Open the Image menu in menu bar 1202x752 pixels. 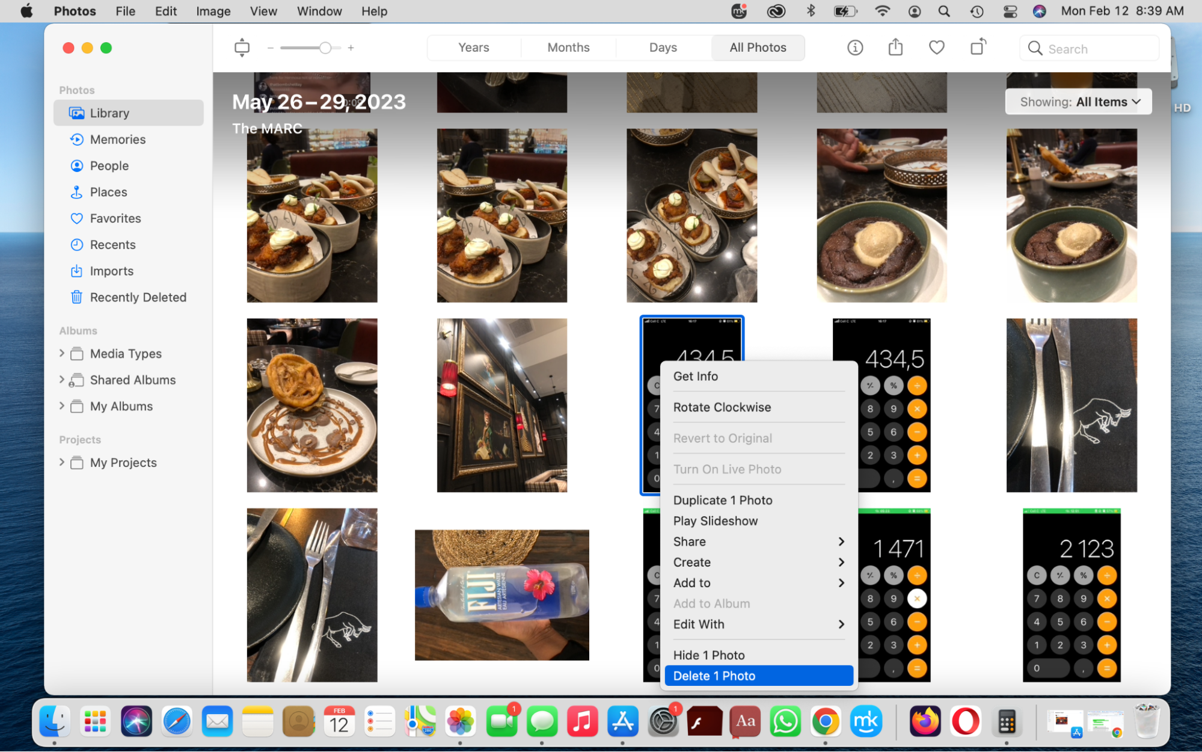(213, 11)
